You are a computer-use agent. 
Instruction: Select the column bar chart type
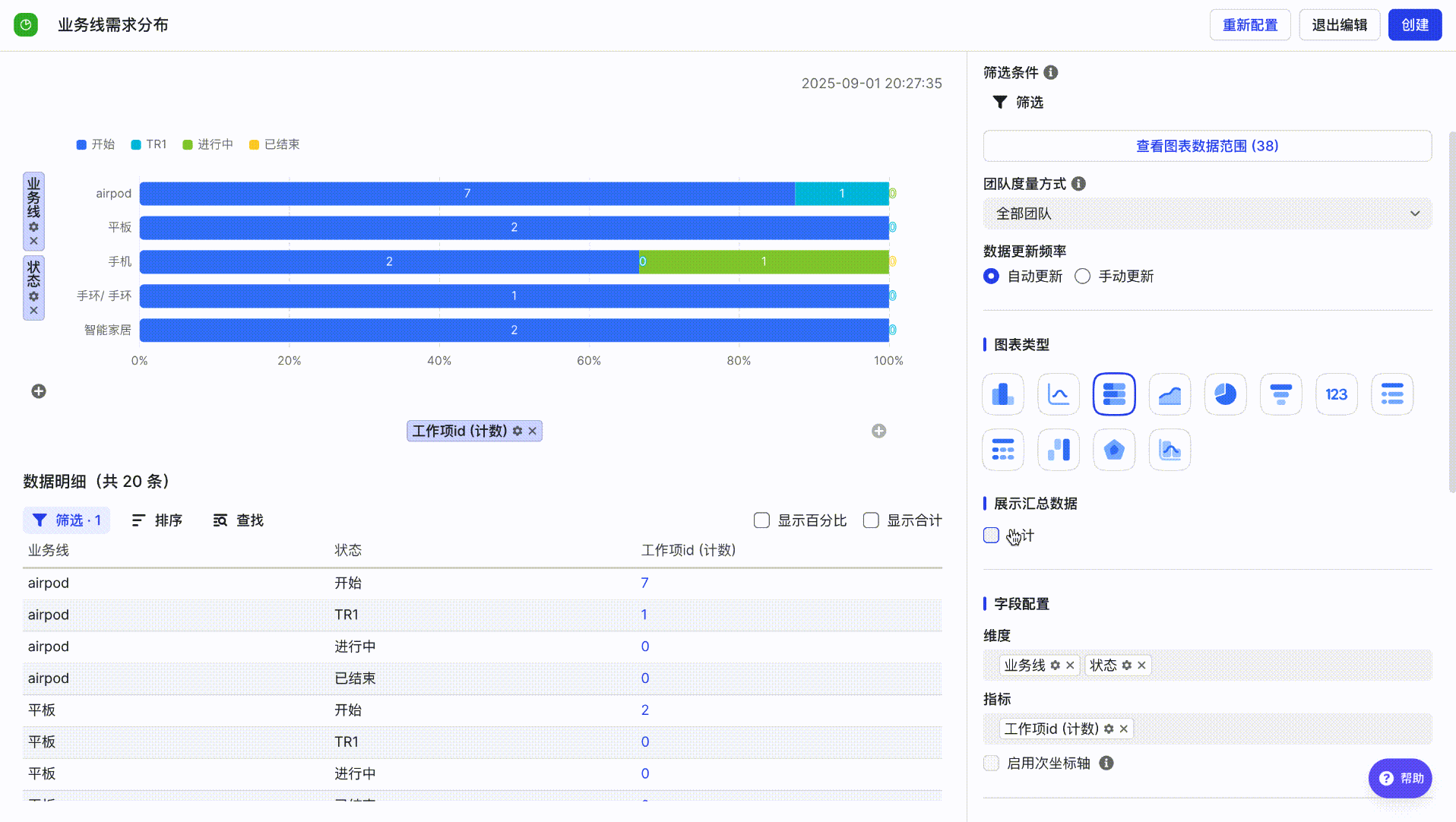point(1002,394)
